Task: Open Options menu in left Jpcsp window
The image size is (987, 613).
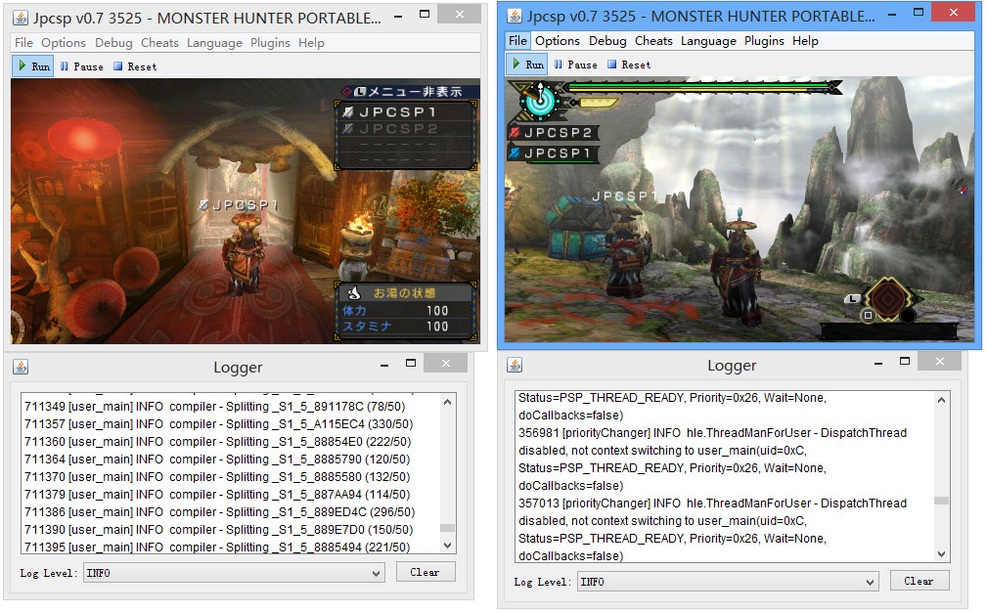Action: (64, 43)
